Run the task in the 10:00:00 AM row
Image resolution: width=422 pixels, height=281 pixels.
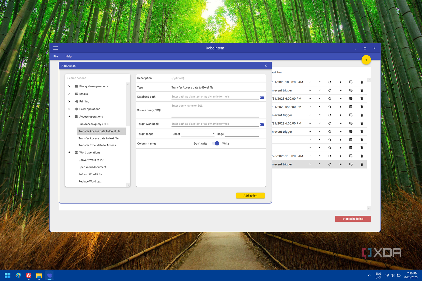[340, 82]
